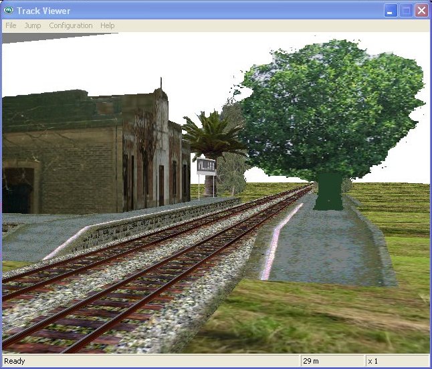432x369 pixels.
Task: Open the Help menu
Action: [x=108, y=25]
